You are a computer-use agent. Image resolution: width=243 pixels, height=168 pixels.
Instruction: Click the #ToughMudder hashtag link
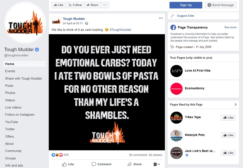pyautogui.click(x=120, y=30)
